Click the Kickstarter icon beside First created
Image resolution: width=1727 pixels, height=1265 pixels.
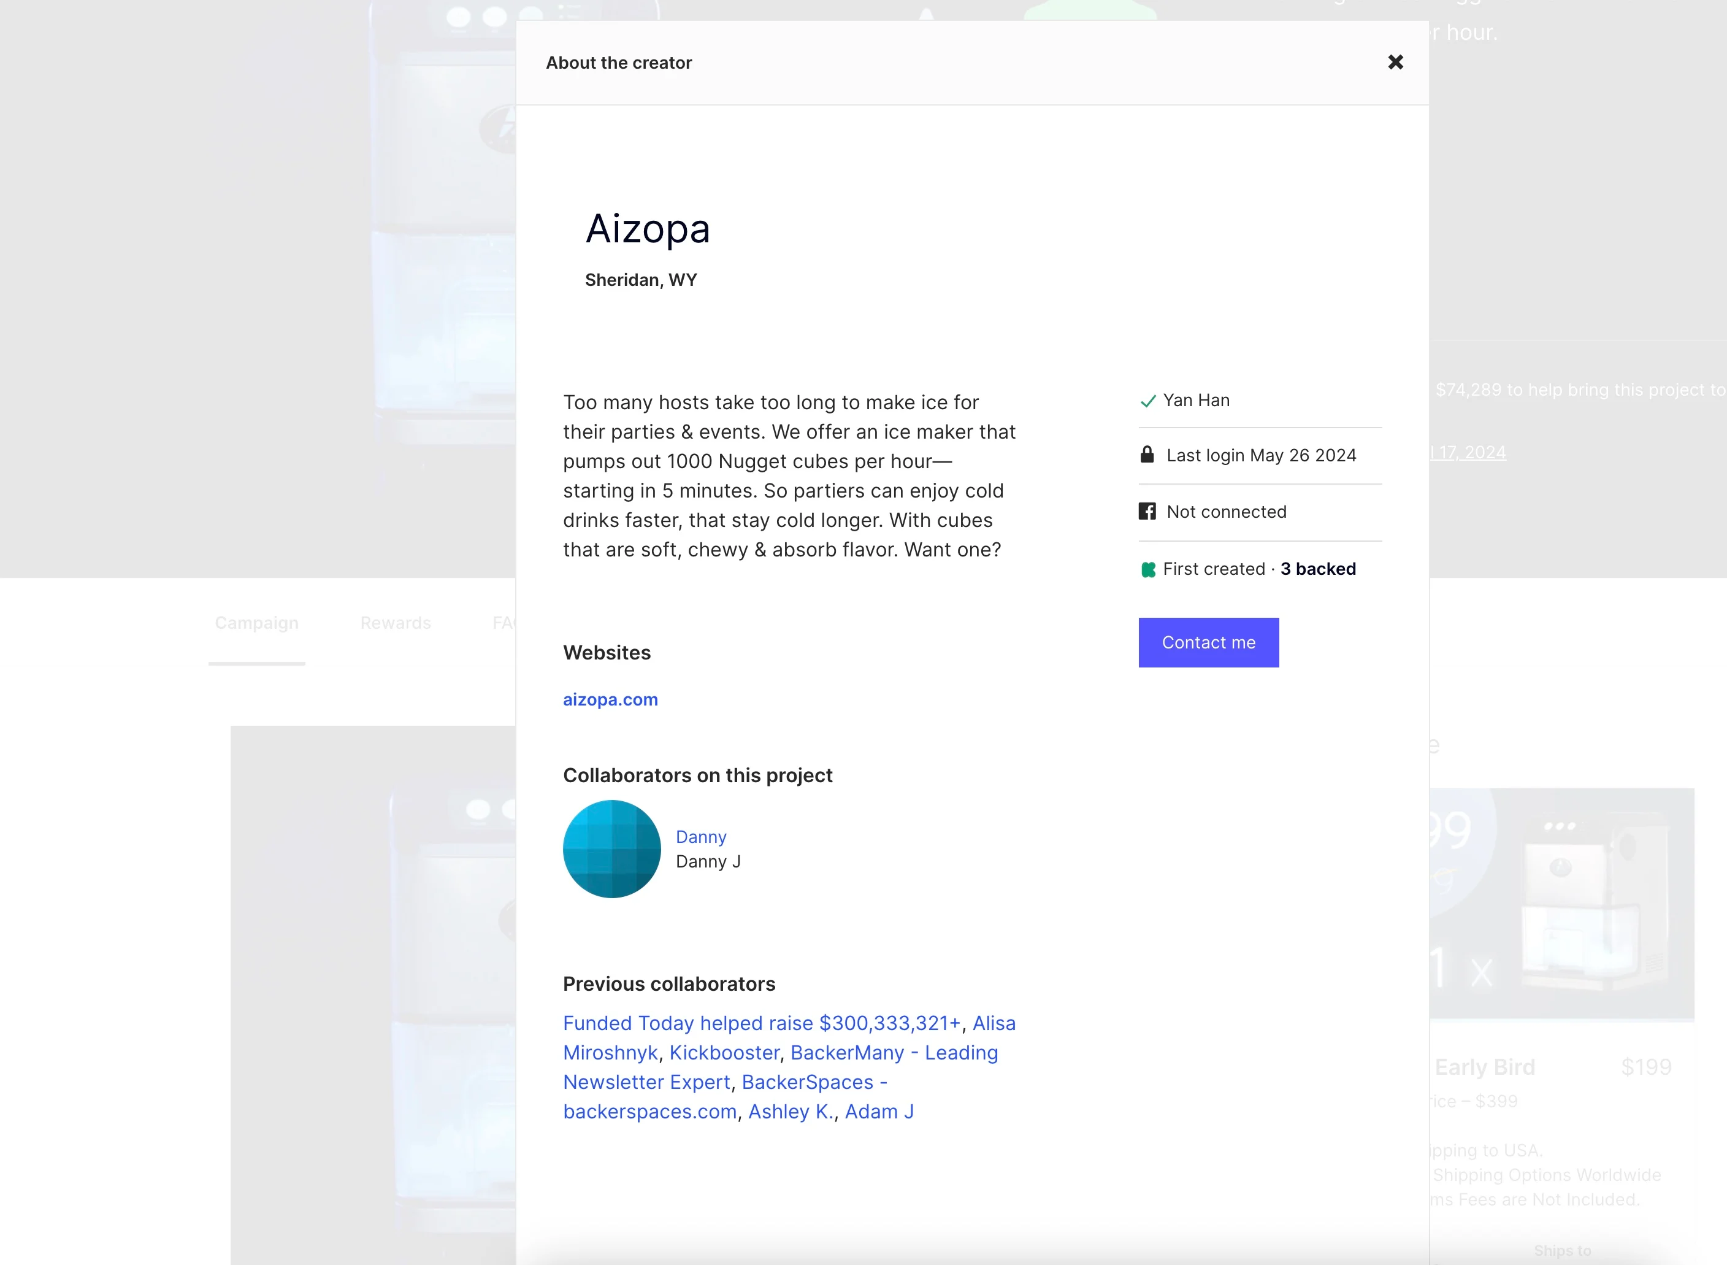pos(1147,570)
